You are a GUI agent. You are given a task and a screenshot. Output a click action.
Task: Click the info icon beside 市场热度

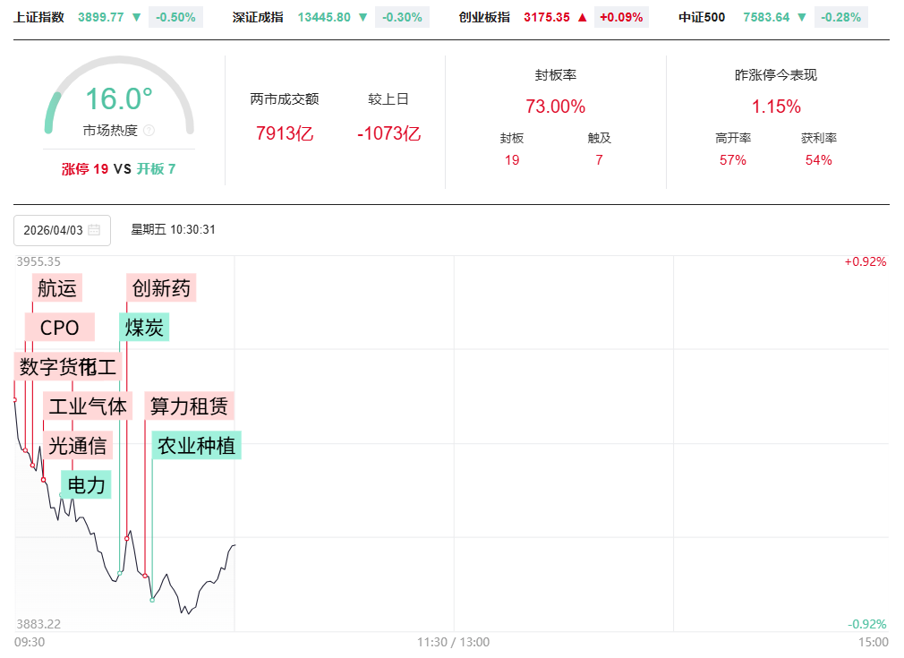149,131
